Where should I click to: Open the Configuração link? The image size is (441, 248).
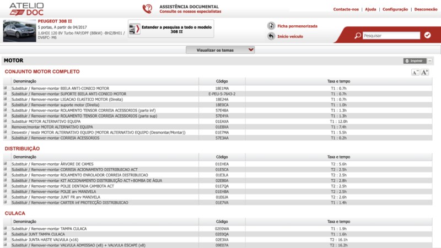point(395,9)
